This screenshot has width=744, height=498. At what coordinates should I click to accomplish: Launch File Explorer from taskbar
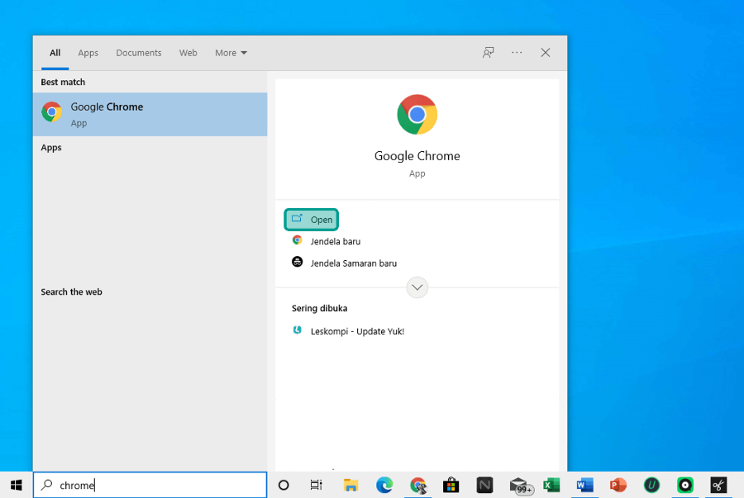pyautogui.click(x=351, y=486)
